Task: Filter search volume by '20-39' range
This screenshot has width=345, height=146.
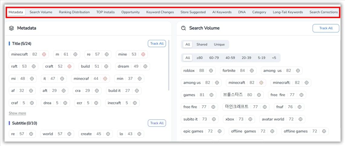Action: 246,58
